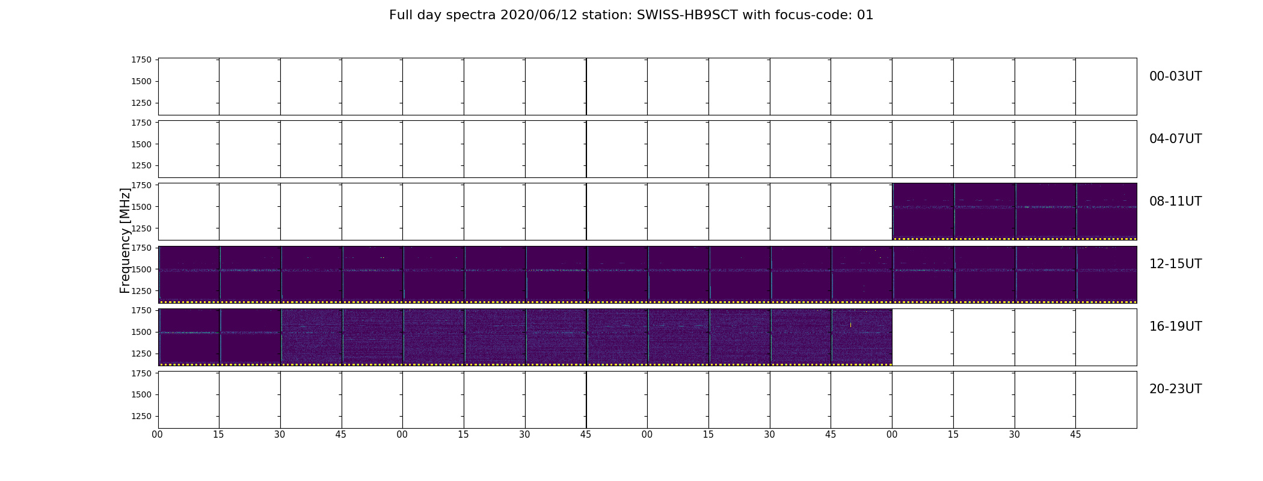Click the noisy spectrogram data in the 16-19UT row
Image resolution: width=1263 pixels, height=481 pixels.
tap(586, 337)
